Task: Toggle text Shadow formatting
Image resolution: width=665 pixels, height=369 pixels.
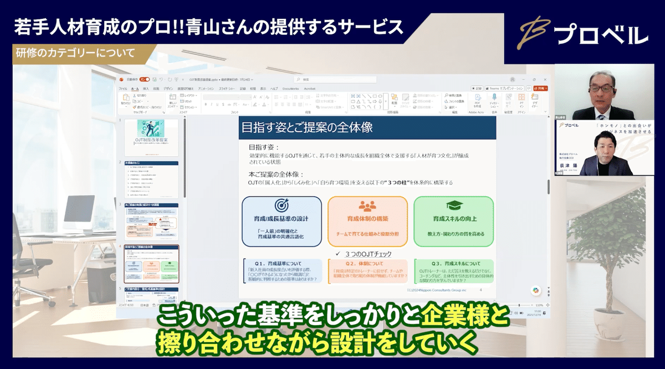Action: coord(223,104)
